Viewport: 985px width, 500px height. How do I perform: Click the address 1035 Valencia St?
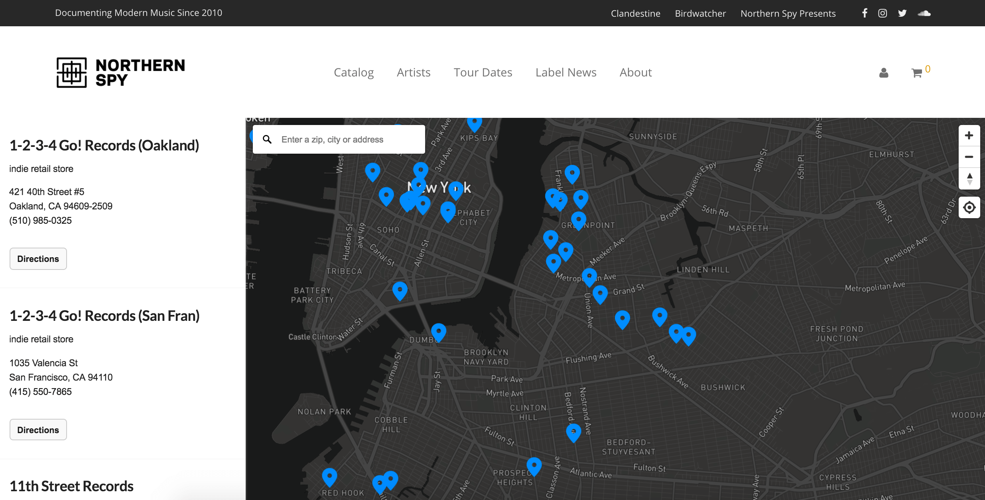pyautogui.click(x=43, y=363)
